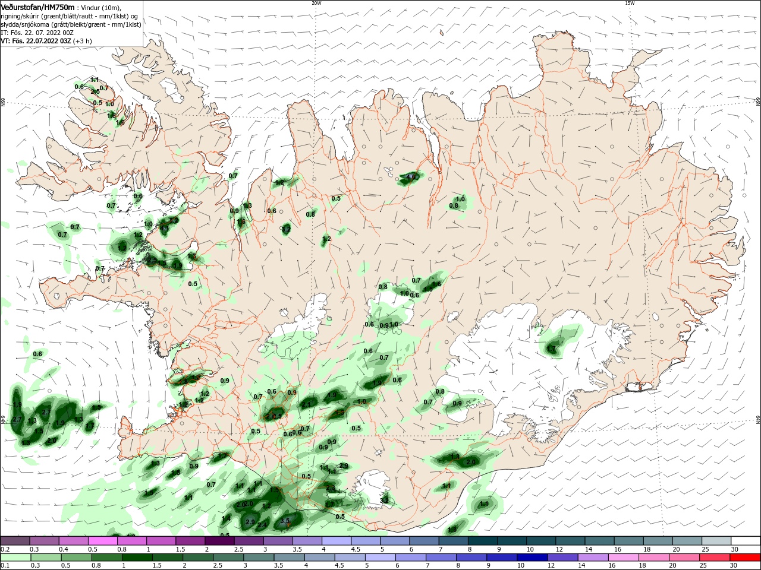Viewport: 761px width, 570px height.
Task: Select the 'IT: Fös. 22. 07. 2022 00Z' line
Action: coord(37,33)
